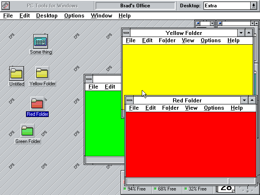Screen dimensions: 260x195
Task: Open the Window menu
Action: 101,15
